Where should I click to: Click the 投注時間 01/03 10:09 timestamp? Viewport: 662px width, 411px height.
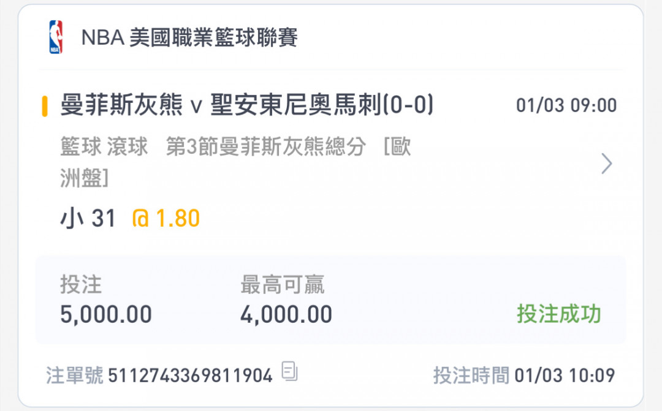point(524,375)
